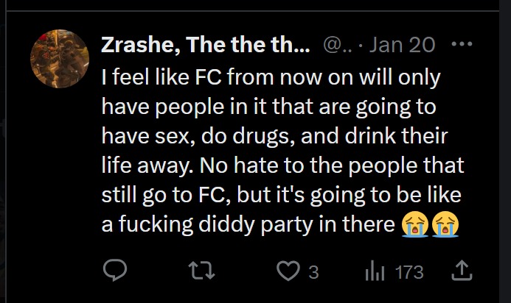Screen dimensions: 511x303
Task: Click the first crying face emoji
Action: point(415,224)
